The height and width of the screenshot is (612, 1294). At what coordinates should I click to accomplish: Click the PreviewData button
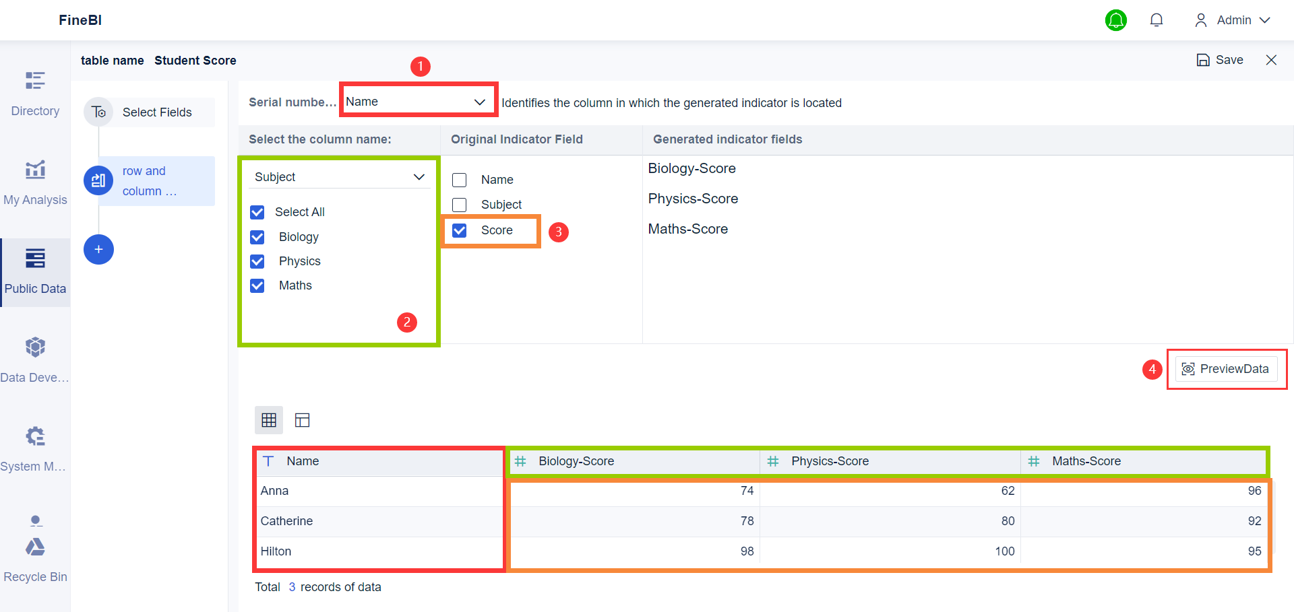point(1227,368)
